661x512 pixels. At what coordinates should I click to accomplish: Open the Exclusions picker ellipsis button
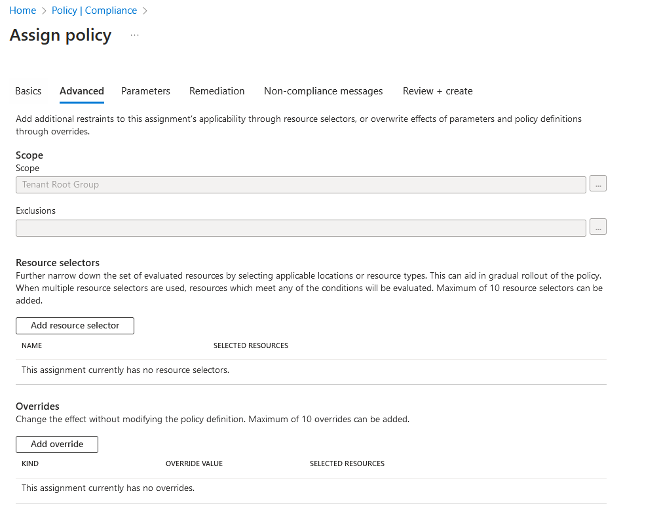[x=597, y=227]
